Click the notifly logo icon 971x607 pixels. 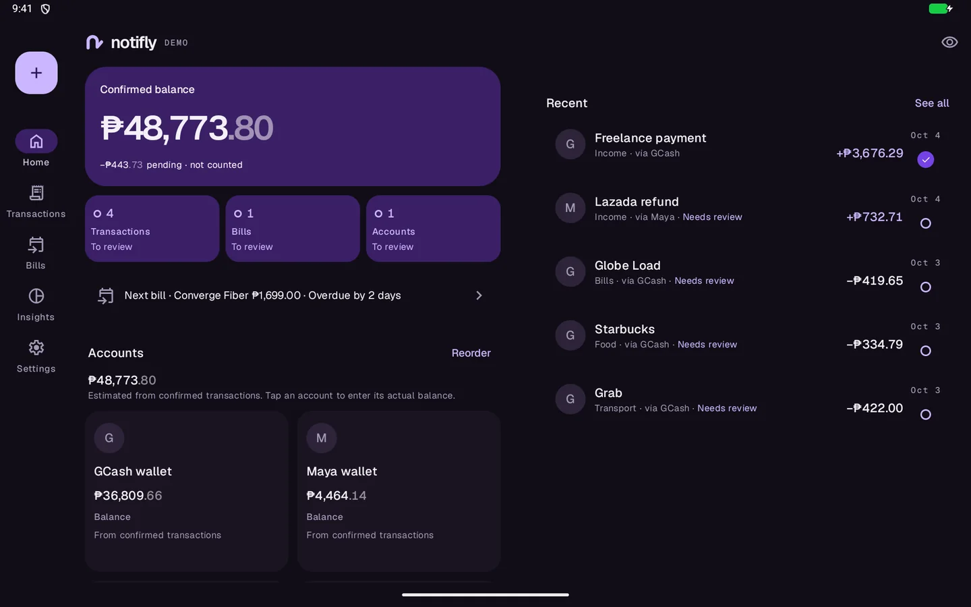94,42
